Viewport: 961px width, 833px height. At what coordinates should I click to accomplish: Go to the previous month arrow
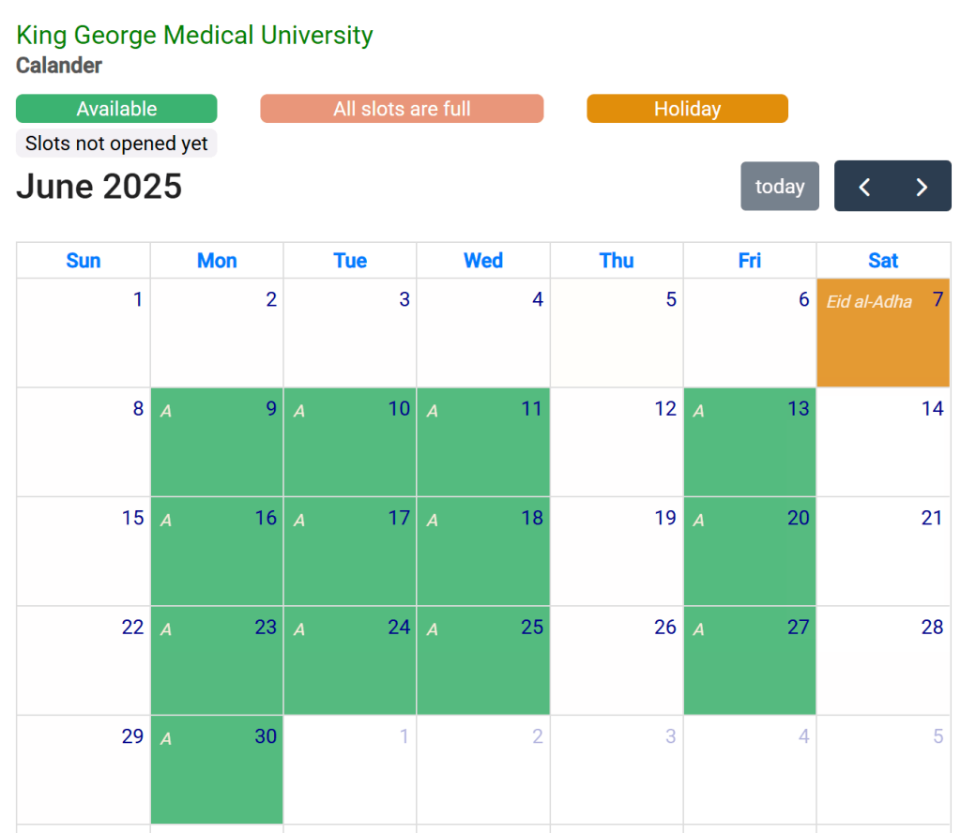pos(864,187)
